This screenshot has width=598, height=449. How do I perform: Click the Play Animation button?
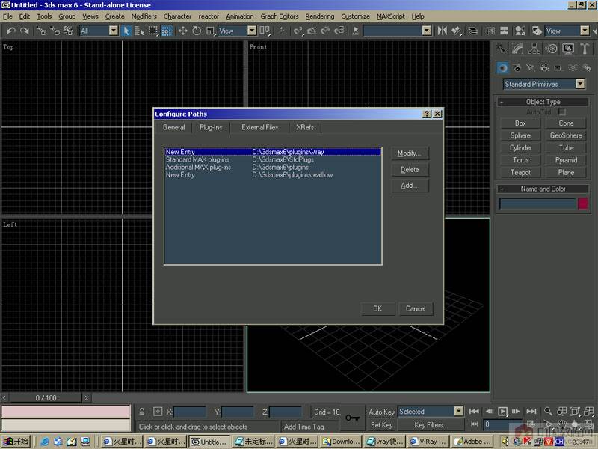pyautogui.click(x=502, y=411)
